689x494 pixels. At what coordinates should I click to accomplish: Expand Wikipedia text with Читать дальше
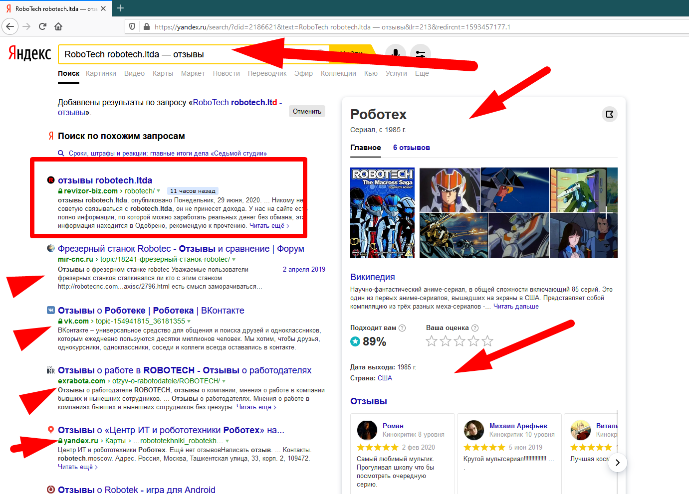[516, 307]
